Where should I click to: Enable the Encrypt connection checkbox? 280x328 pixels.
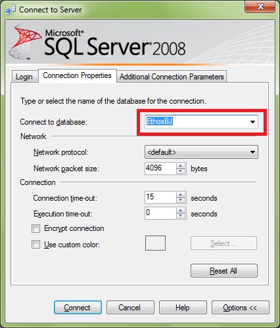(35, 229)
